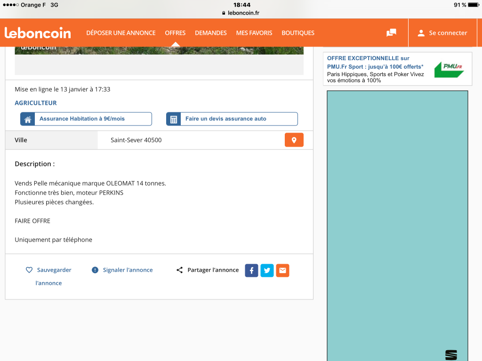
Task: Open the messages chat icon
Action: tap(391, 32)
